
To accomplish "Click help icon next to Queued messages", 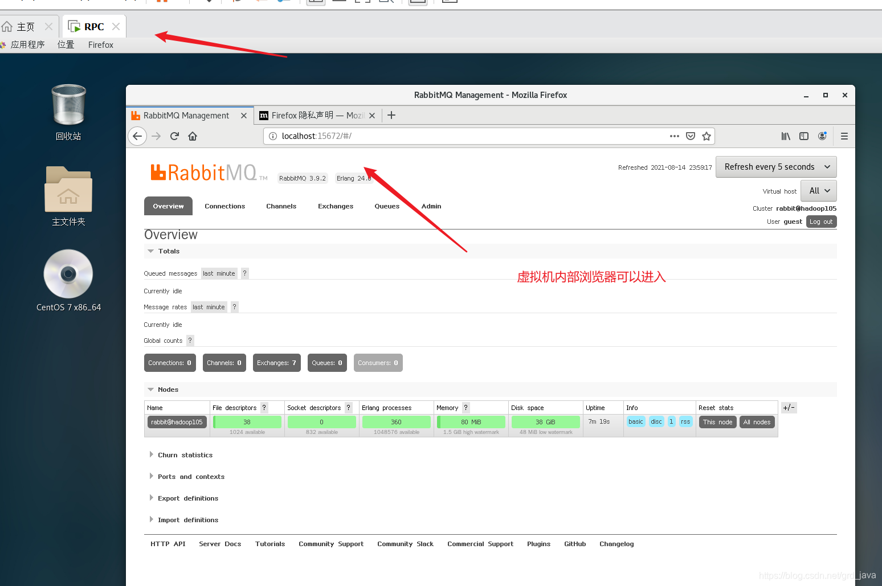I will (x=245, y=273).
